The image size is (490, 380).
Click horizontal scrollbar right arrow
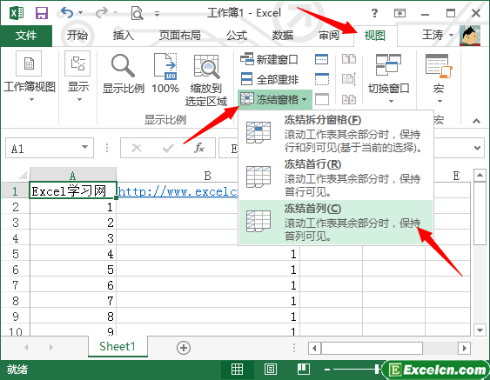click(x=465, y=348)
